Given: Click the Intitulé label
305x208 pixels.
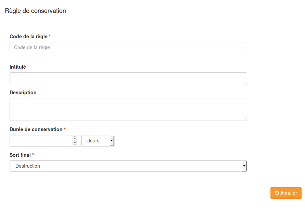Looking at the screenshot, I should pos(18,67).
